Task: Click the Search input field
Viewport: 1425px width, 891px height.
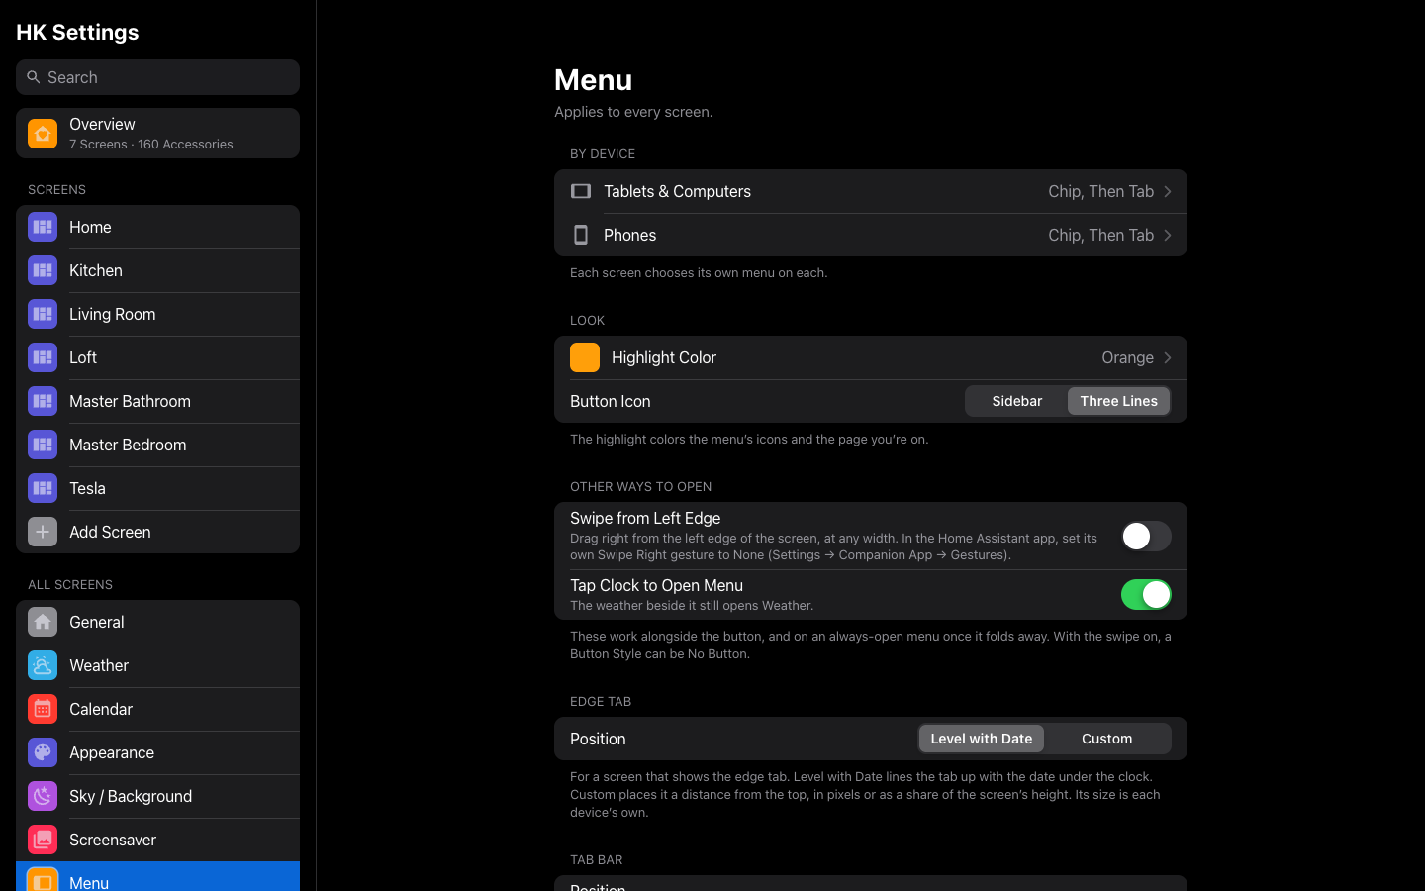Action: [157, 77]
